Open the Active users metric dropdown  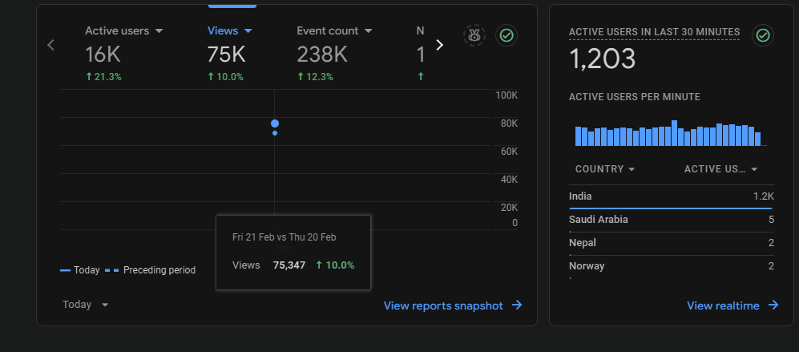click(159, 31)
